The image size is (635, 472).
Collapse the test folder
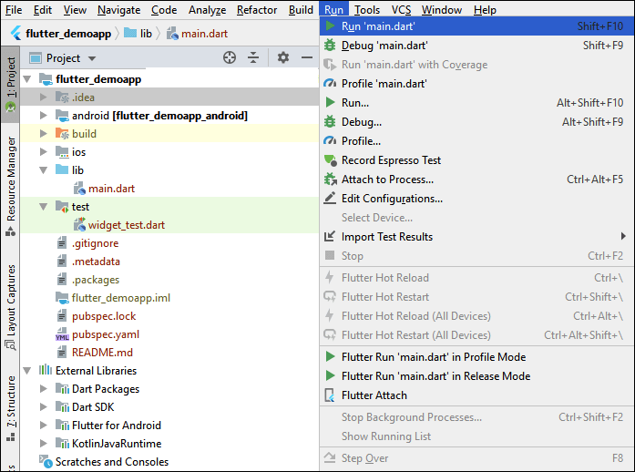pos(44,207)
